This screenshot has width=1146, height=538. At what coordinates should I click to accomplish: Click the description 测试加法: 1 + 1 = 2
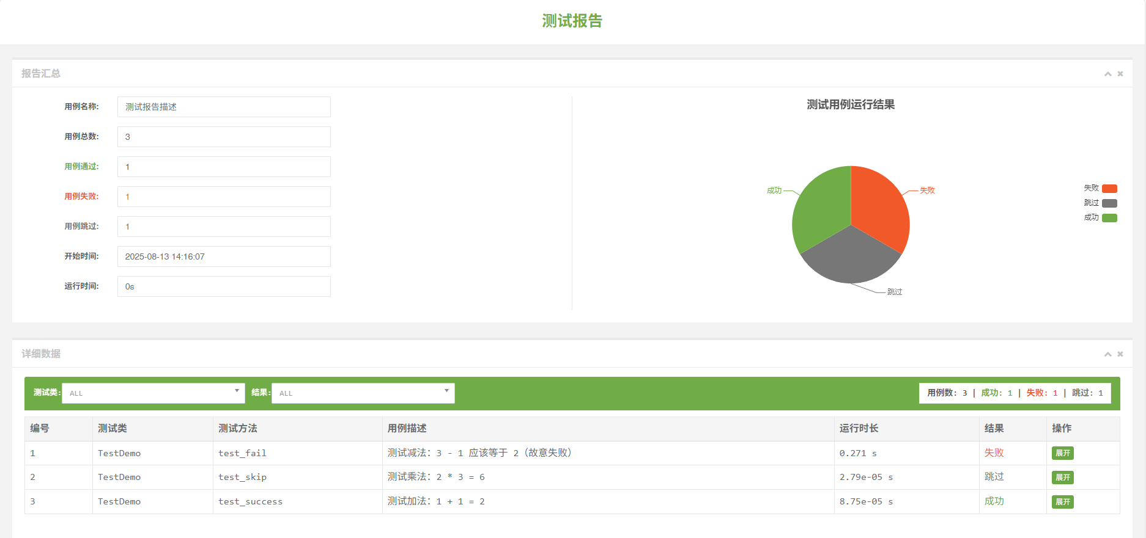436,501
